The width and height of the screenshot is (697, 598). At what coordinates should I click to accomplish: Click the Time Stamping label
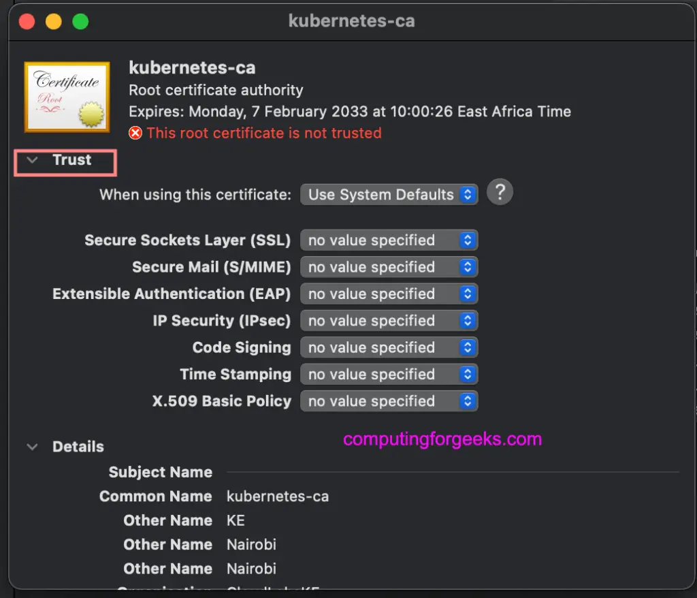click(x=236, y=374)
